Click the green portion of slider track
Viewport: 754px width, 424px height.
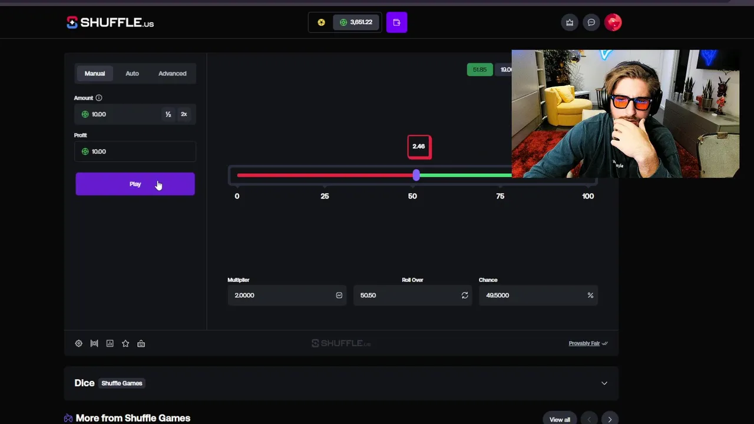point(465,175)
